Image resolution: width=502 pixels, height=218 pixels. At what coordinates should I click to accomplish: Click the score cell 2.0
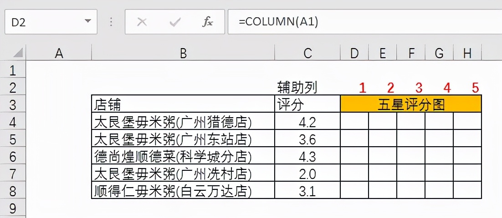pos(307,173)
